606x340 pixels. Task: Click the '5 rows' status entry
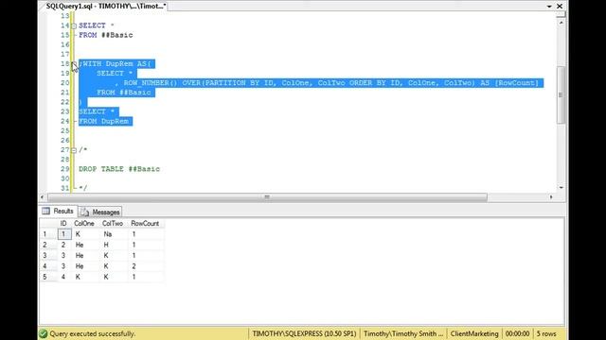tap(546, 333)
